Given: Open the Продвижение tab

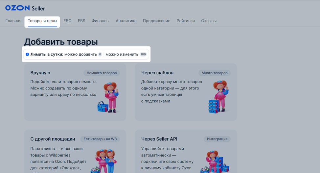Looking at the screenshot, I should click(x=156, y=21).
